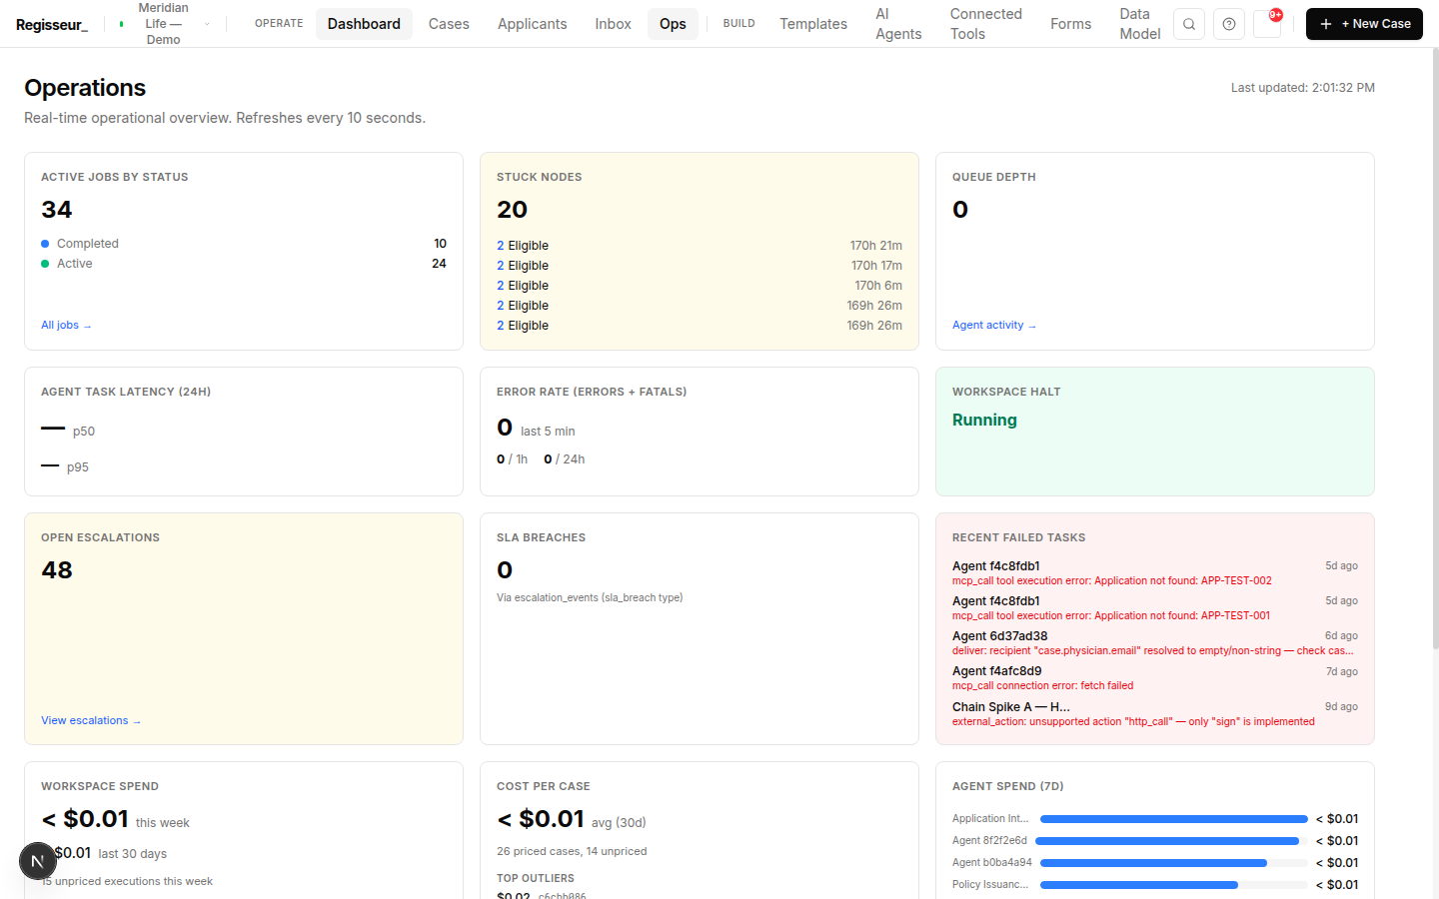This screenshot has height=899, width=1439.
Task: Click the Queue Depth value 0
Action: click(x=960, y=210)
